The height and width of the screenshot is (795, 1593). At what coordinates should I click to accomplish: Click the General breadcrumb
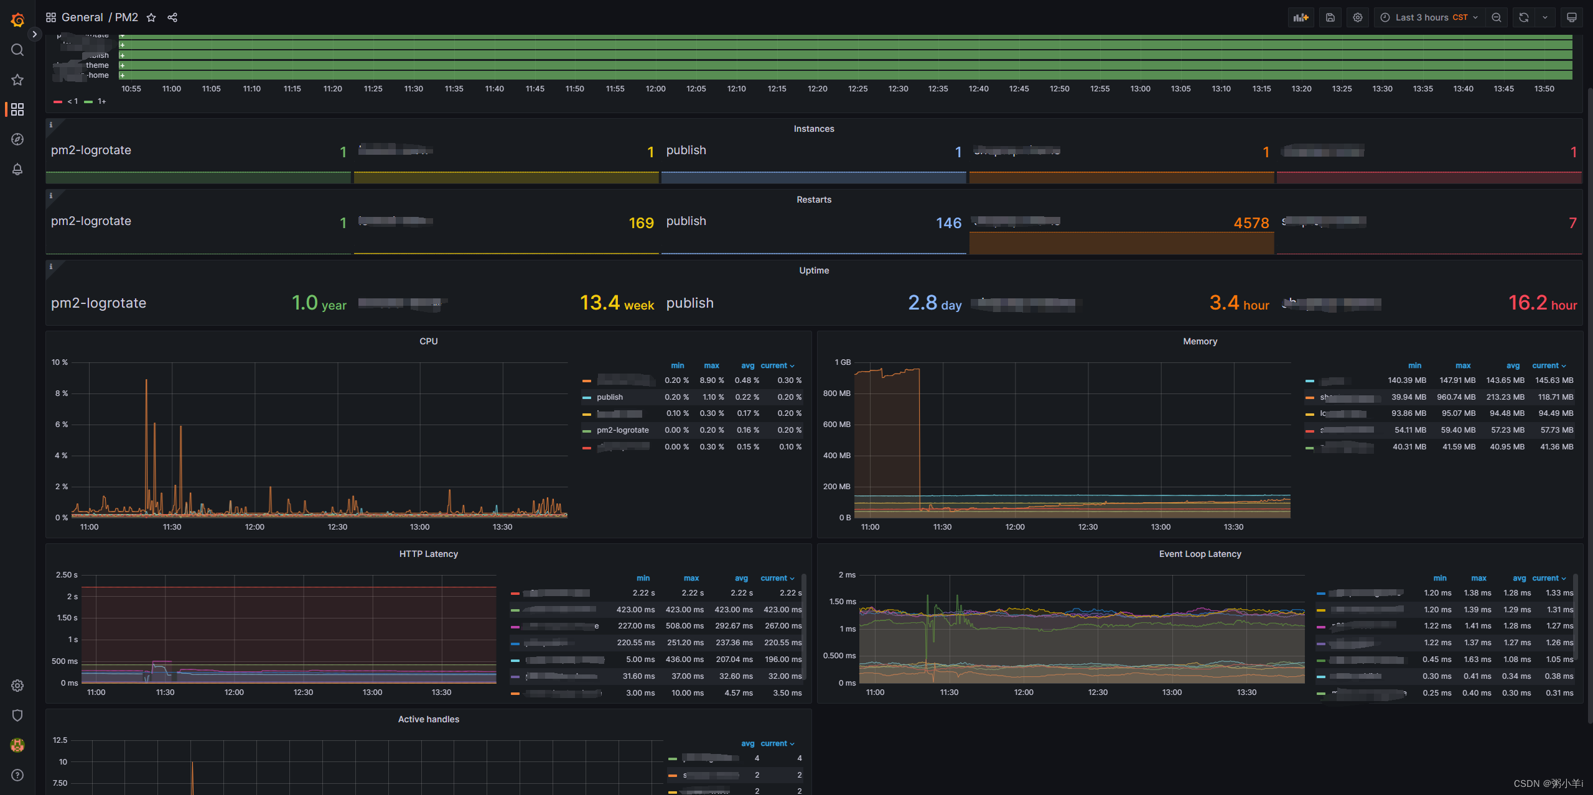coord(83,17)
